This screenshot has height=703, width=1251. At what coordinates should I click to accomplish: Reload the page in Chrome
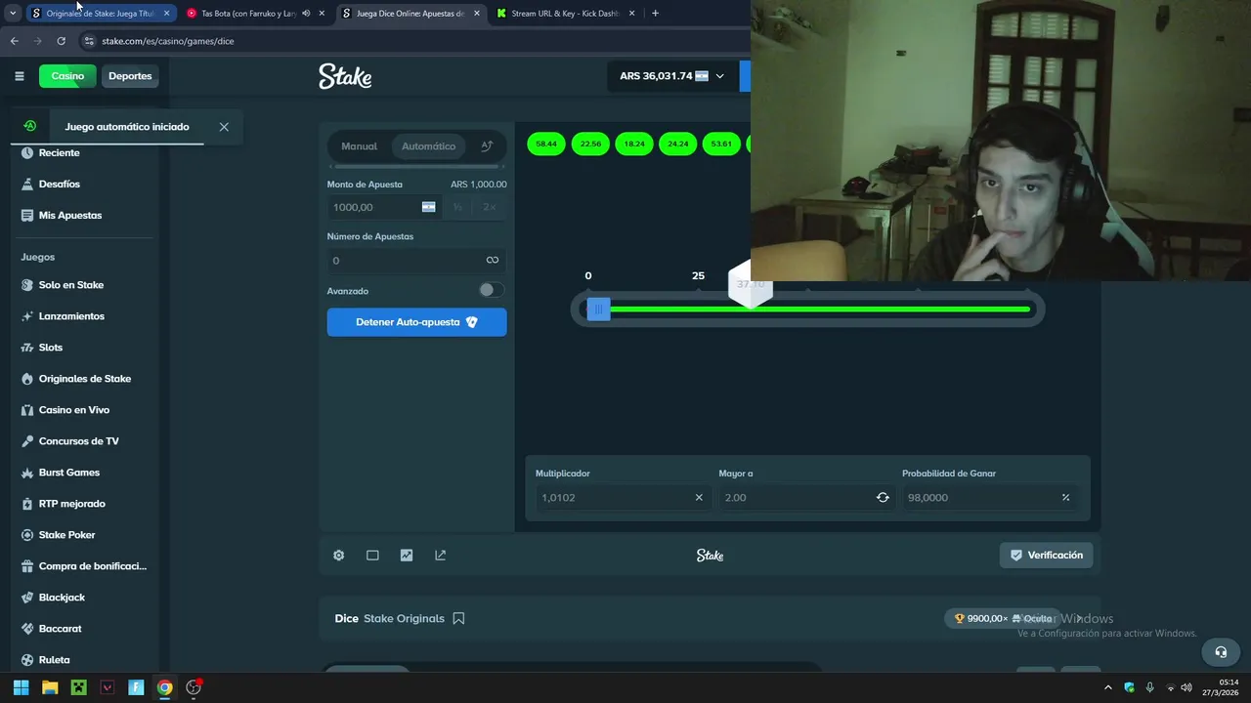click(x=61, y=41)
